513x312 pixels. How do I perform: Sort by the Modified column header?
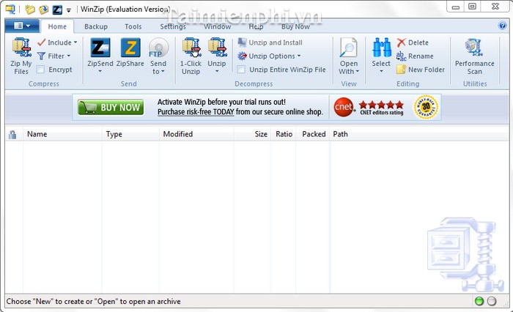point(196,134)
